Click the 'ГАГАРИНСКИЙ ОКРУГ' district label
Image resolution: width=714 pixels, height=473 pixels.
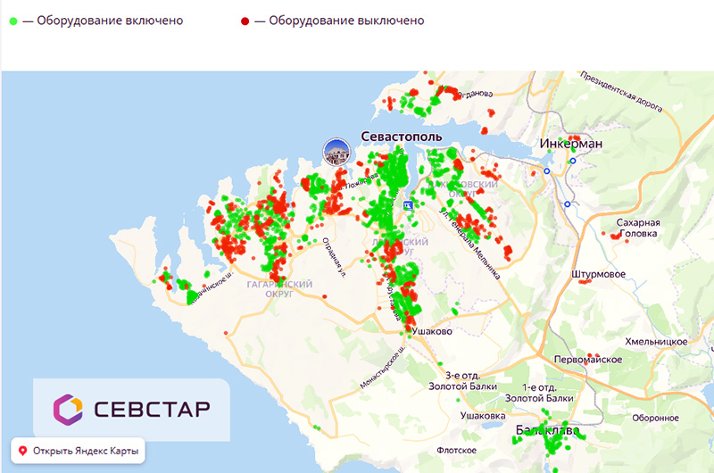pyautogui.click(x=279, y=289)
